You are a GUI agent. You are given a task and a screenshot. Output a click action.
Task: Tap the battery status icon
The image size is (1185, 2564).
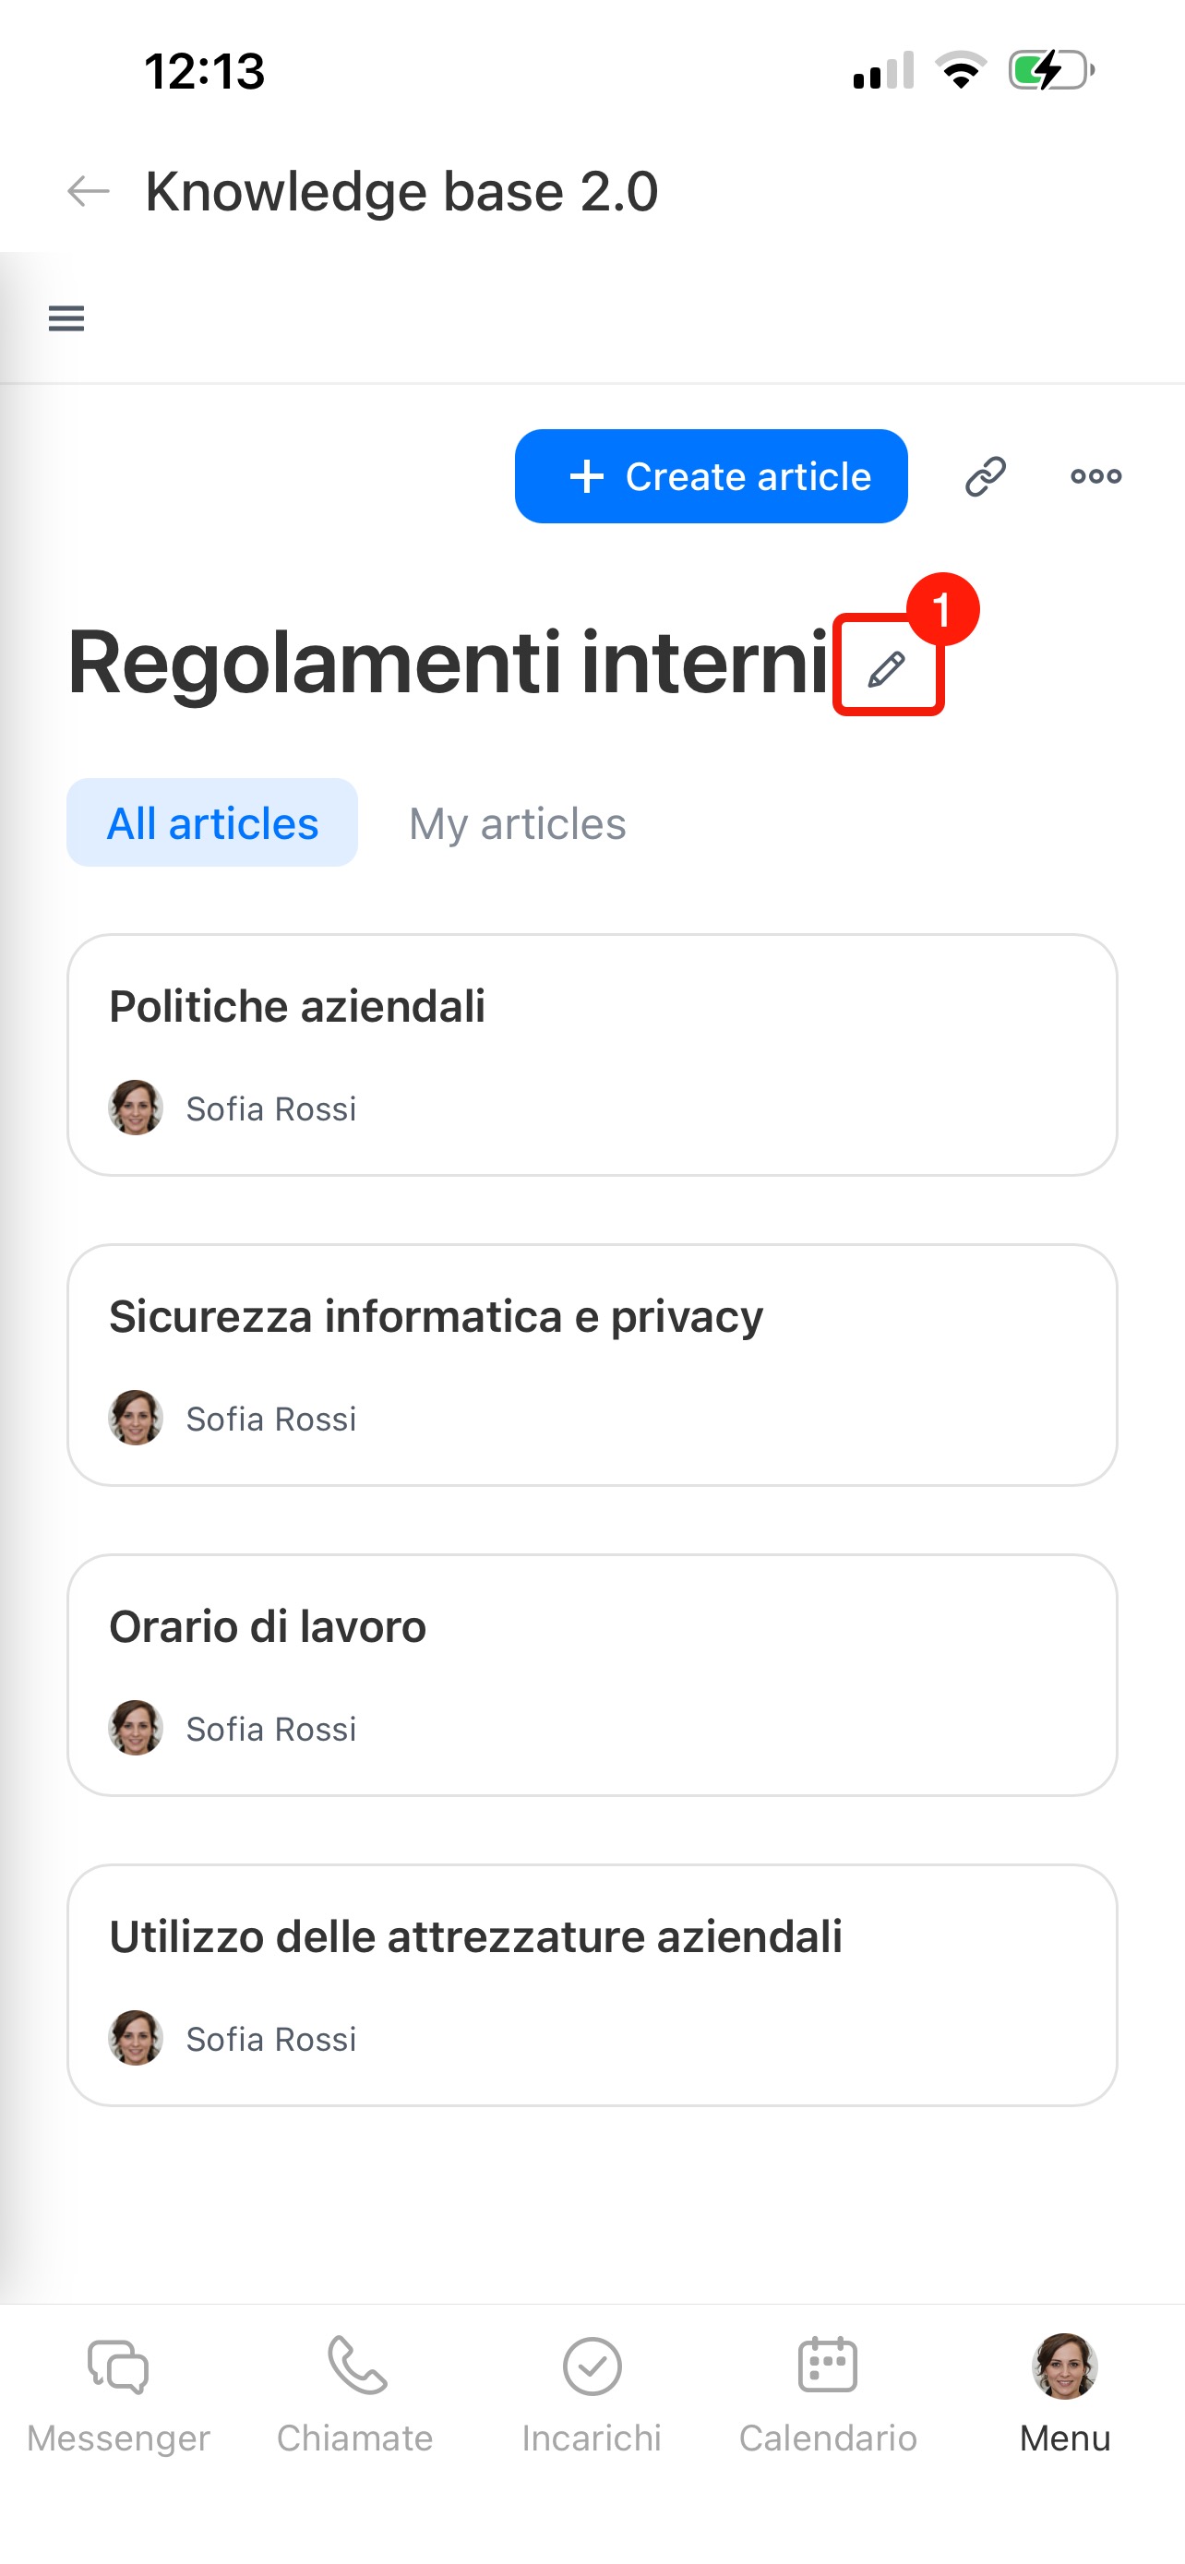click(1052, 71)
